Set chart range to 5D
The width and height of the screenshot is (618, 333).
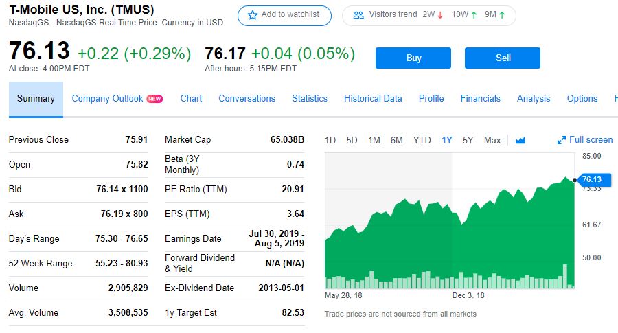352,140
